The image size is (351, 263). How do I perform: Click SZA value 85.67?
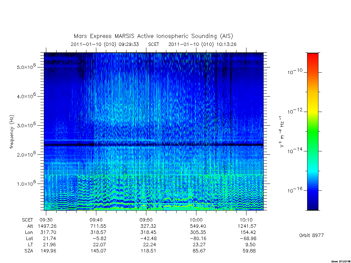[199, 251]
